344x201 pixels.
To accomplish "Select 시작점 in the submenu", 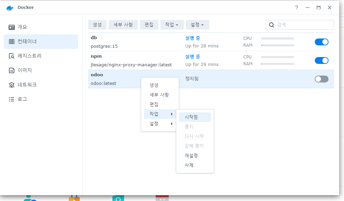I will tap(195, 117).
